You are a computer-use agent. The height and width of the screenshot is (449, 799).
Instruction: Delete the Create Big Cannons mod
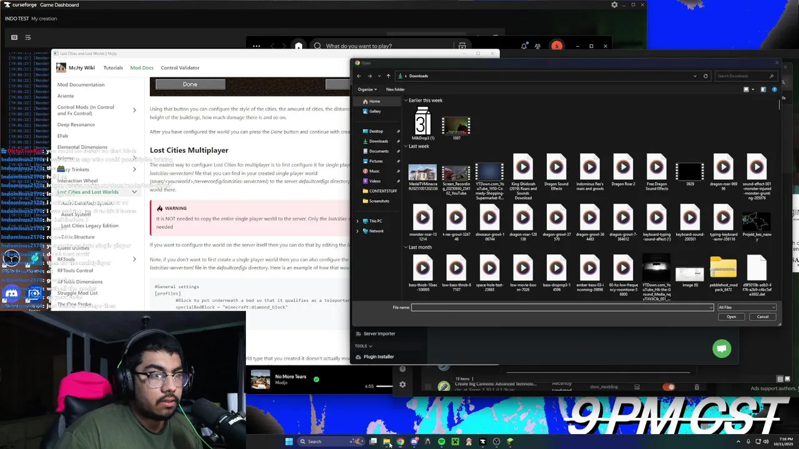click(697, 387)
